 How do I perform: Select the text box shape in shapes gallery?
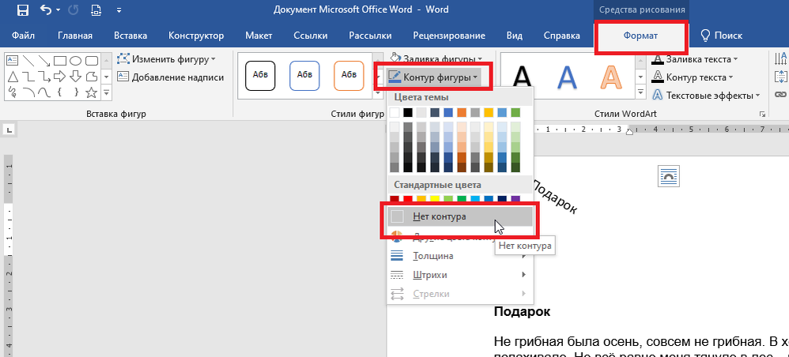pos(12,61)
